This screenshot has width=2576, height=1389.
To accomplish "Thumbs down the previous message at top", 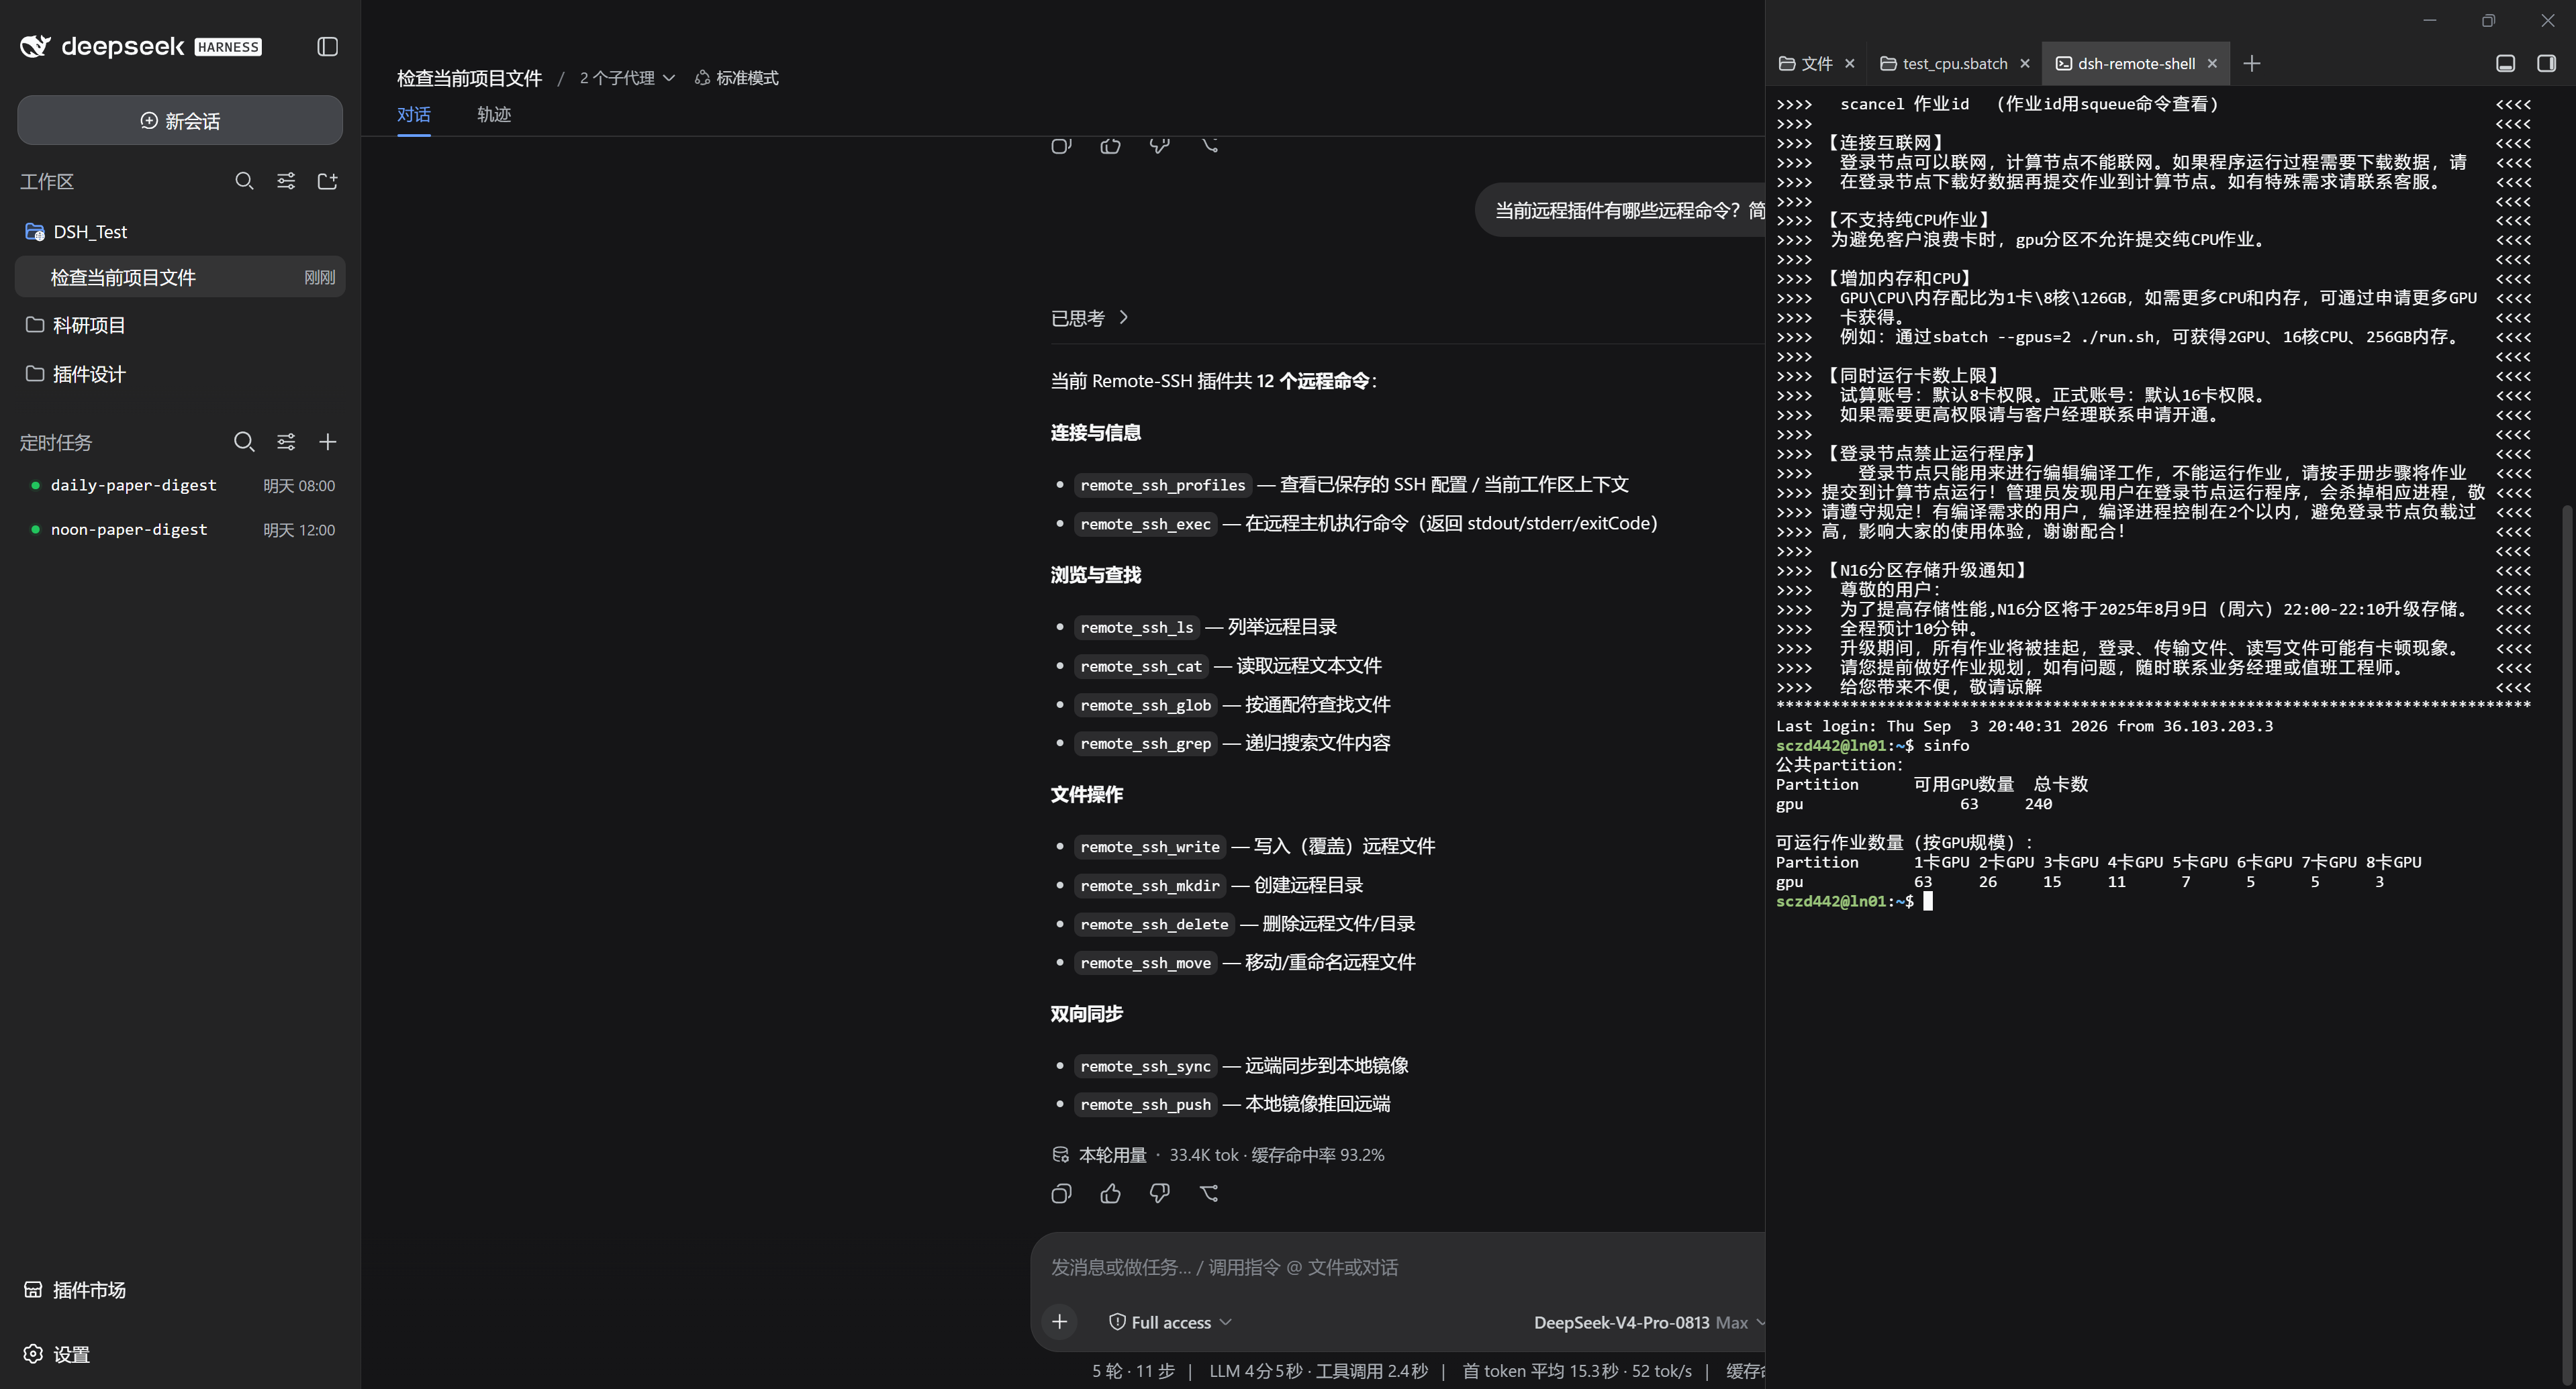I will point(1159,146).
